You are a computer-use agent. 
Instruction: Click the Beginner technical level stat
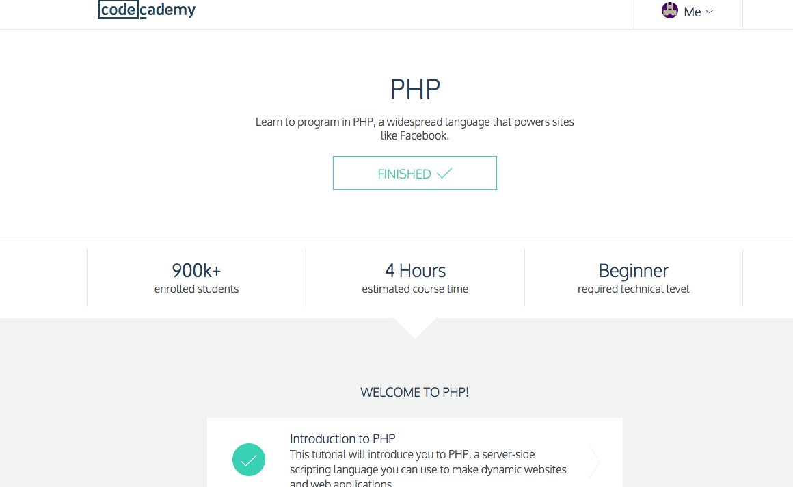coord(633,270)
